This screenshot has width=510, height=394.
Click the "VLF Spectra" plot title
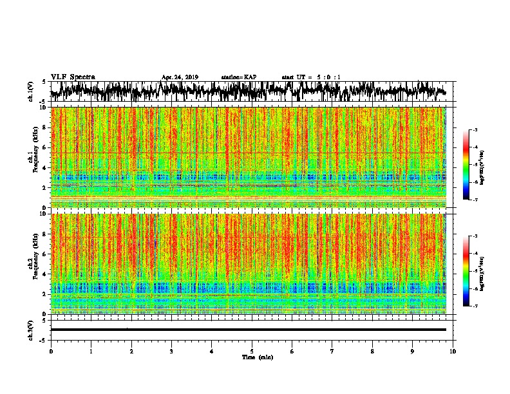[73, 77]
